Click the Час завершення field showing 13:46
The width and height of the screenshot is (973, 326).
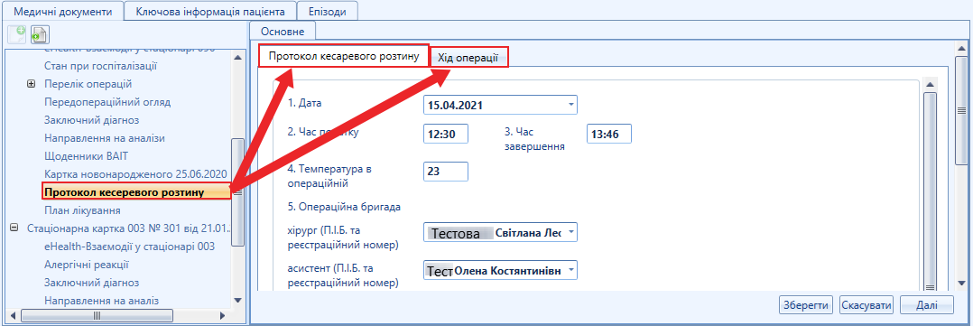point(608,135)
